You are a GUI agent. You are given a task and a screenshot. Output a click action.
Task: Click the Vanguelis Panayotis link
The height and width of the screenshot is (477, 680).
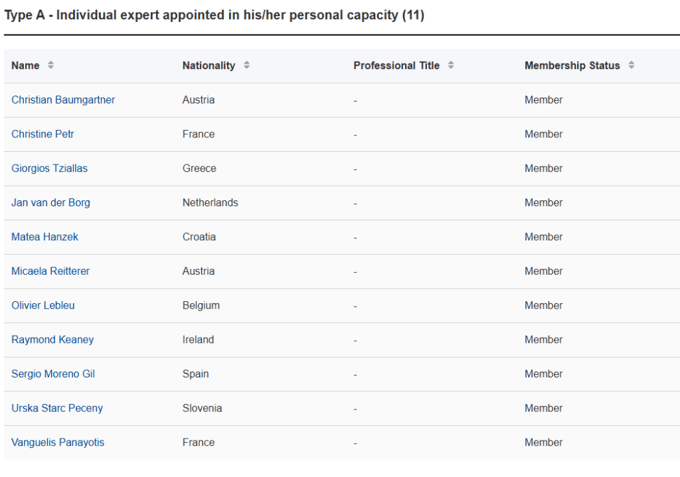pyautogui.click(x=58, y=443)
